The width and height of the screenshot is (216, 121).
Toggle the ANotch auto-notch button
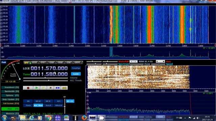[x=58, y=105]
